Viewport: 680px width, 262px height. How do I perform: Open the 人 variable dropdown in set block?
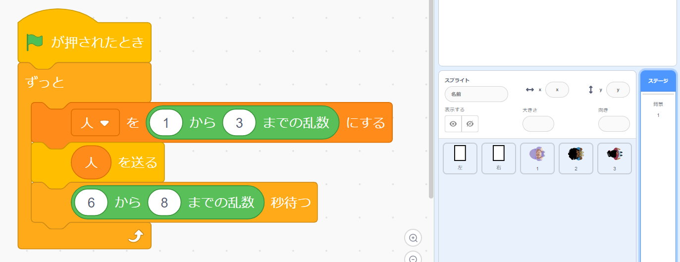(96, 122)
